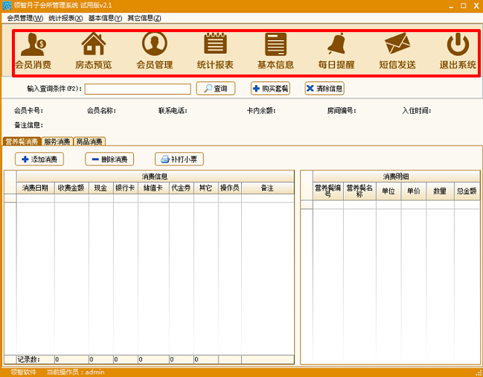This screenshot has height=377, width=483.
Task: Click the 操作员 column header
Action: pos(230,188)
